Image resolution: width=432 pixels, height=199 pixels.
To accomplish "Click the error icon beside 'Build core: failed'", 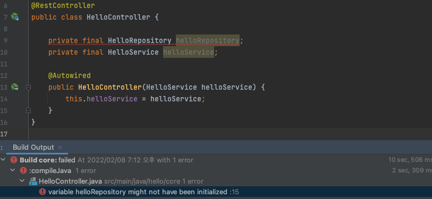I will (14, 160).
